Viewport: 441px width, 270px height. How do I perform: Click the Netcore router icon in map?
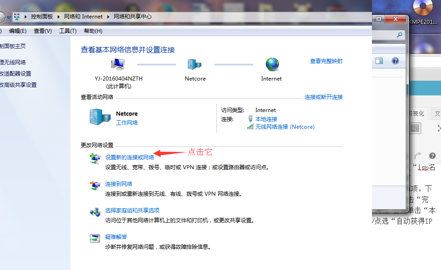click(195, 64)
